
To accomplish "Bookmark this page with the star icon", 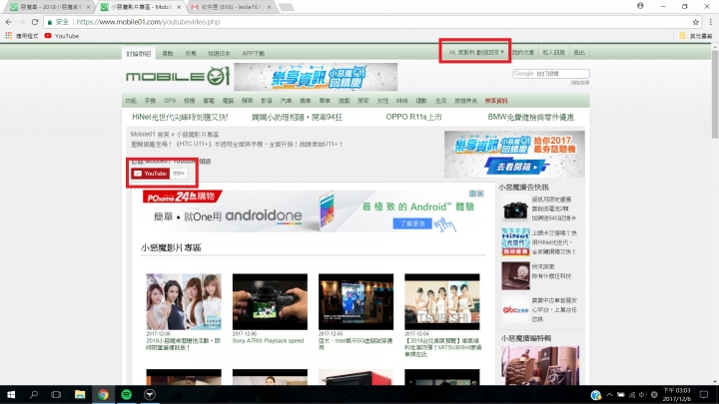I will click(696, 22).
